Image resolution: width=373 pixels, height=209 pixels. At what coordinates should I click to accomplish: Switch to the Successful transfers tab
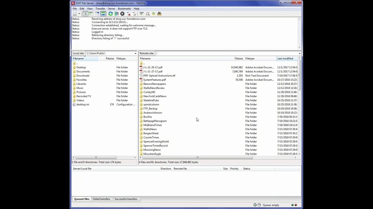click(x=126, y=199)
